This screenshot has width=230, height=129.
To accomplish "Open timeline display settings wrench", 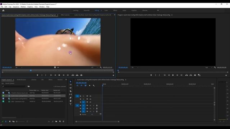I will [x=94, y=86].
